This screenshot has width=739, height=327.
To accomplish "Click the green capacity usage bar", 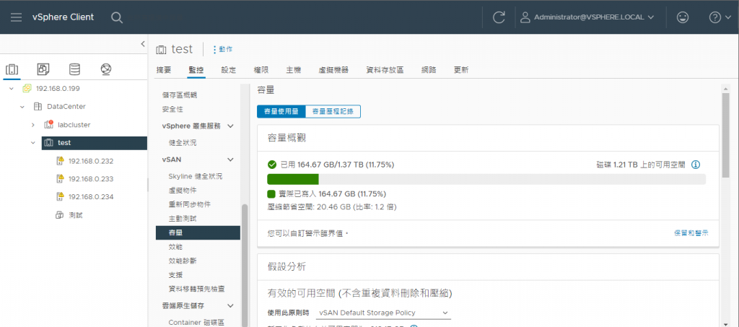I will [x=293, y=179].
